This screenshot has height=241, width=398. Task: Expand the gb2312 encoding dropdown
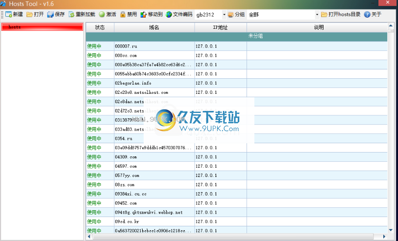point(224,15)
